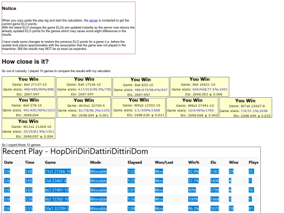Select table cell '9x2 12302-10'
This screenshot has width=284, height=213.
pos(57,199)
